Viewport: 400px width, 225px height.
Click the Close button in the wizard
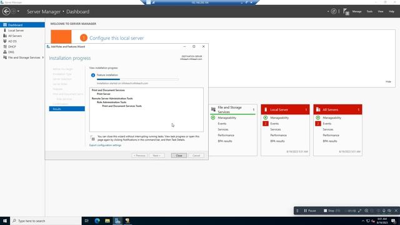179,156
